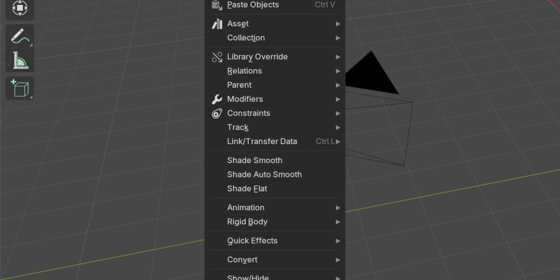Open the Asset submenu

coord(275,24)
